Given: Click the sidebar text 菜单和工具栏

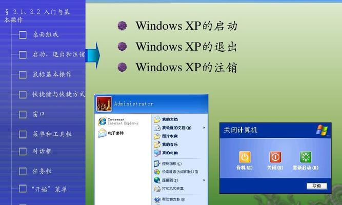Looking at the screenshot, I should pos(52,134).
